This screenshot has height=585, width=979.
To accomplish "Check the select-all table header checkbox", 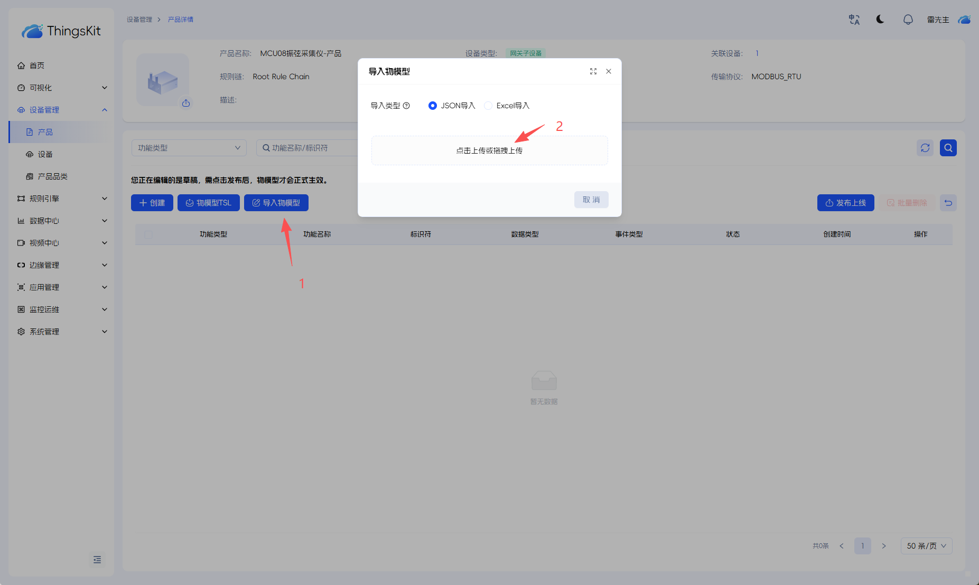I will [148, 234].
